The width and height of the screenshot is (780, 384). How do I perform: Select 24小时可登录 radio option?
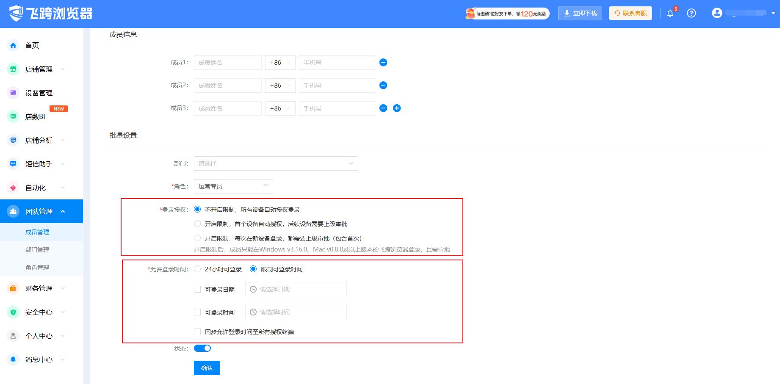click(x=197, y=269)
